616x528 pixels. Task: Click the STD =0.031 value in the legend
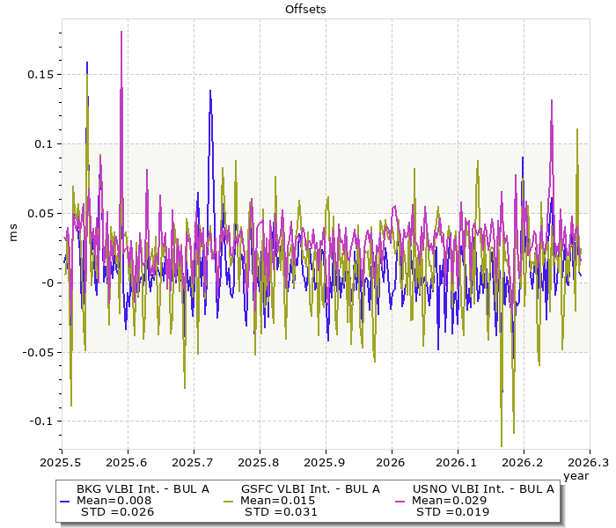(x=281, y=511)
